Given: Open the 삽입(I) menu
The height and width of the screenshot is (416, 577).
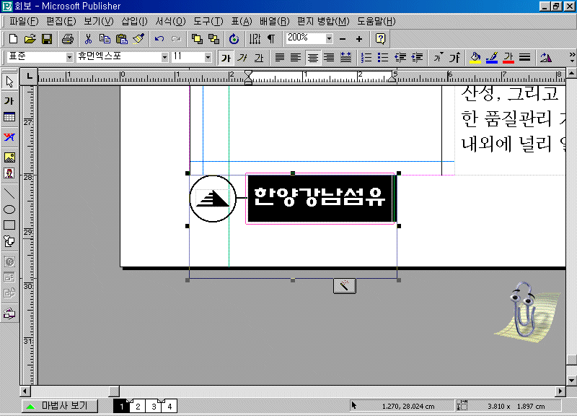Looking at the screenshot, I should (134, 21).
